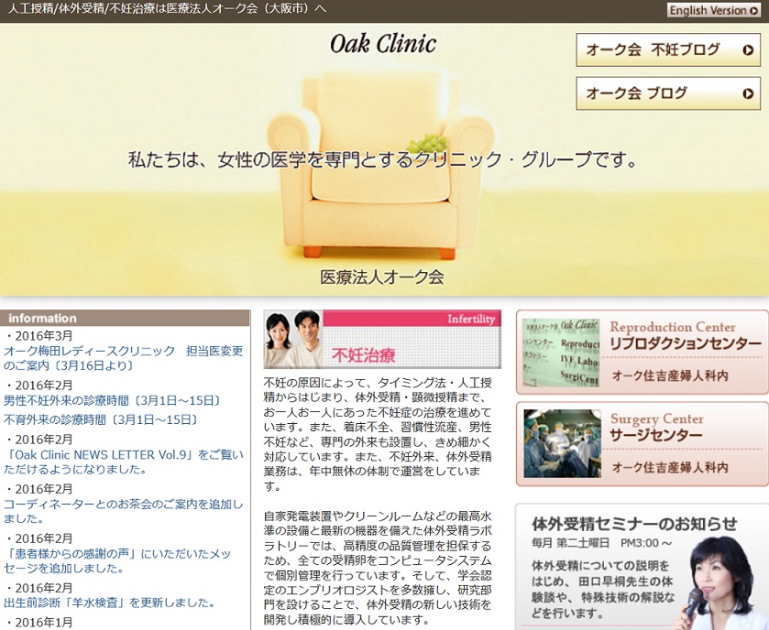Open the English Version link

click(x=714, y=10)
